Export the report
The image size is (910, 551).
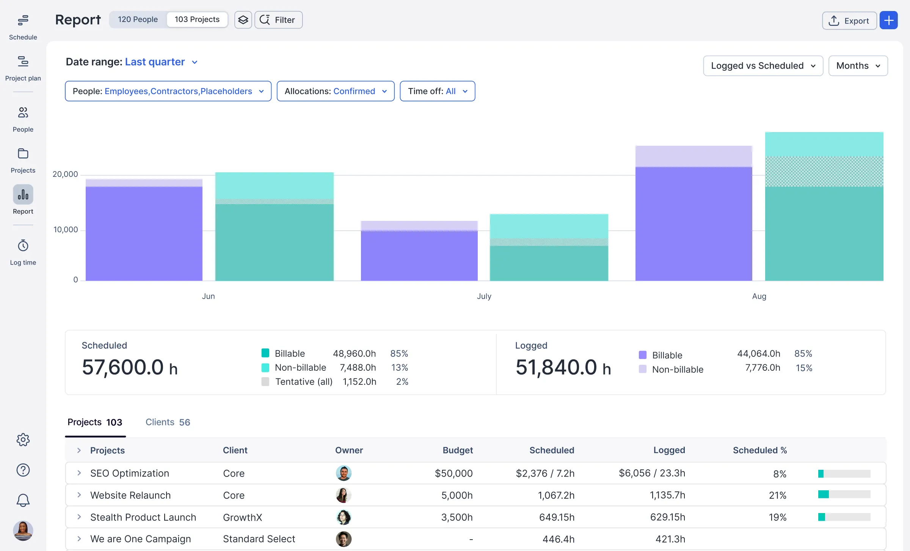(x=849, y=20)
